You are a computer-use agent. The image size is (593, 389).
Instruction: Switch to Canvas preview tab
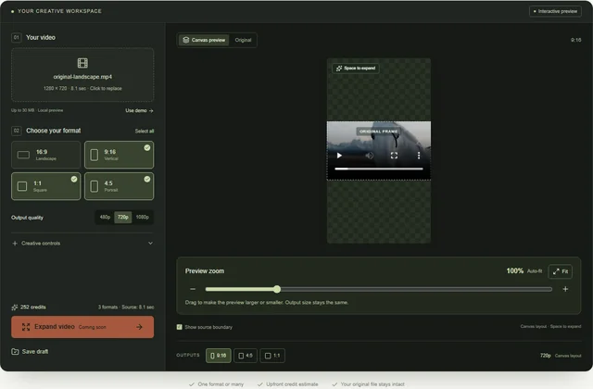click(x=204, y=40)
